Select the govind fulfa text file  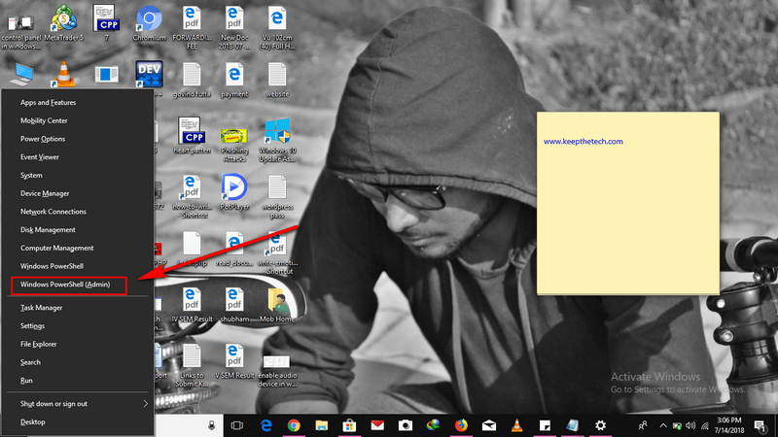(192, 80)
